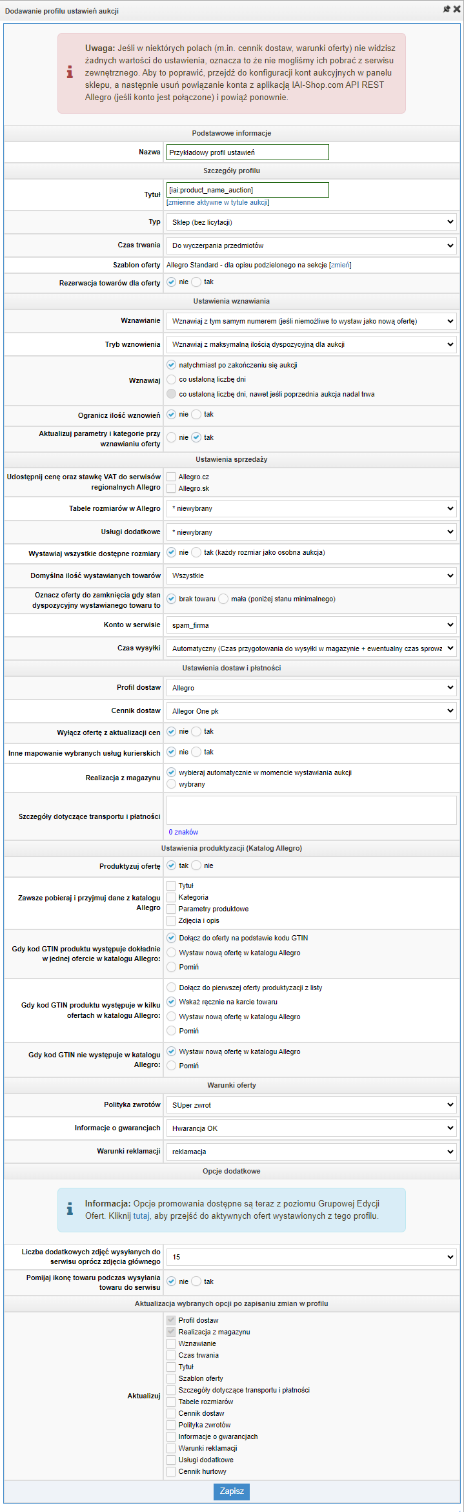Viewport: 464px width, 1512px height.
Task: Select 'nie' for Produktyzuj ofertę
Action: (x=196, y=866)
